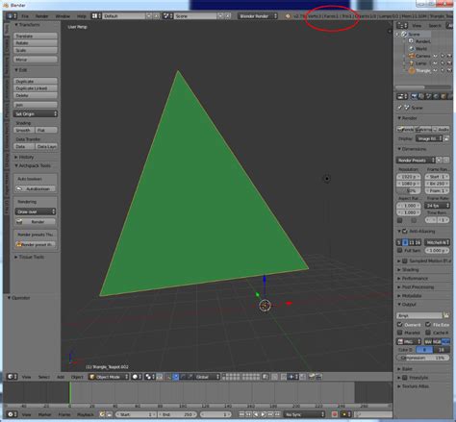Image resolution: width=456 pixels, height=422 pixels.
Task: Open the Window menu in top bar
Action: [x=63, y=16]
